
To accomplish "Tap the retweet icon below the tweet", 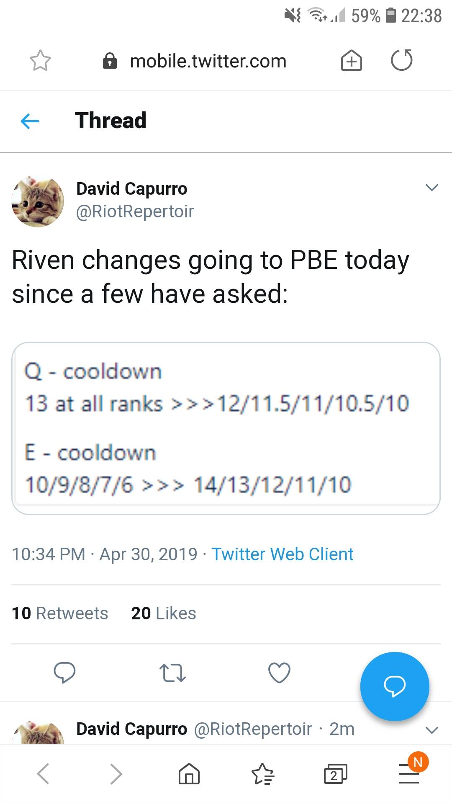I will tap(173, 673).
